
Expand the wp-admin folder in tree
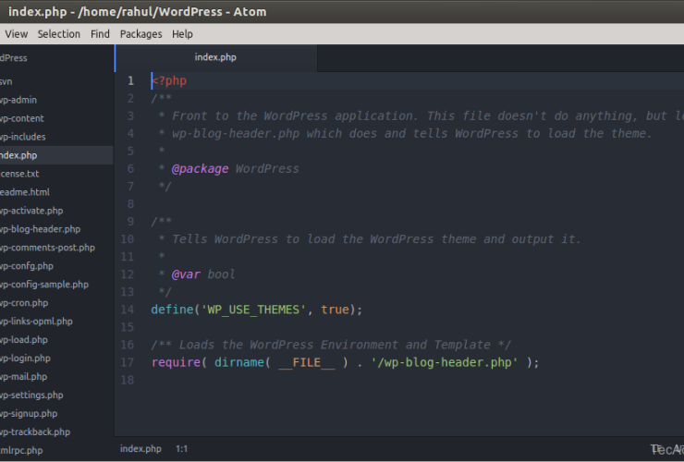tap(18, 100)
